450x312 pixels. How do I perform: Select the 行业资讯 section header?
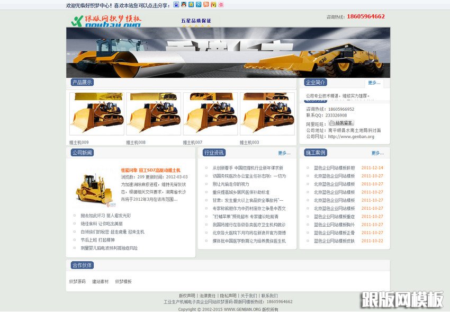(x=215, y=152)
